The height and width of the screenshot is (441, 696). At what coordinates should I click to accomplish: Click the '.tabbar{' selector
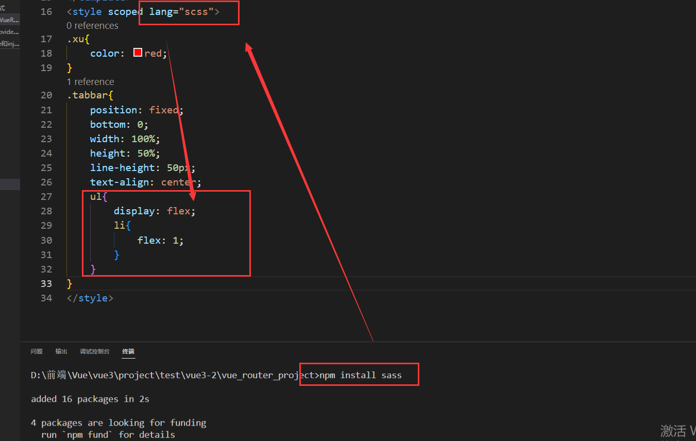[90, 95]
